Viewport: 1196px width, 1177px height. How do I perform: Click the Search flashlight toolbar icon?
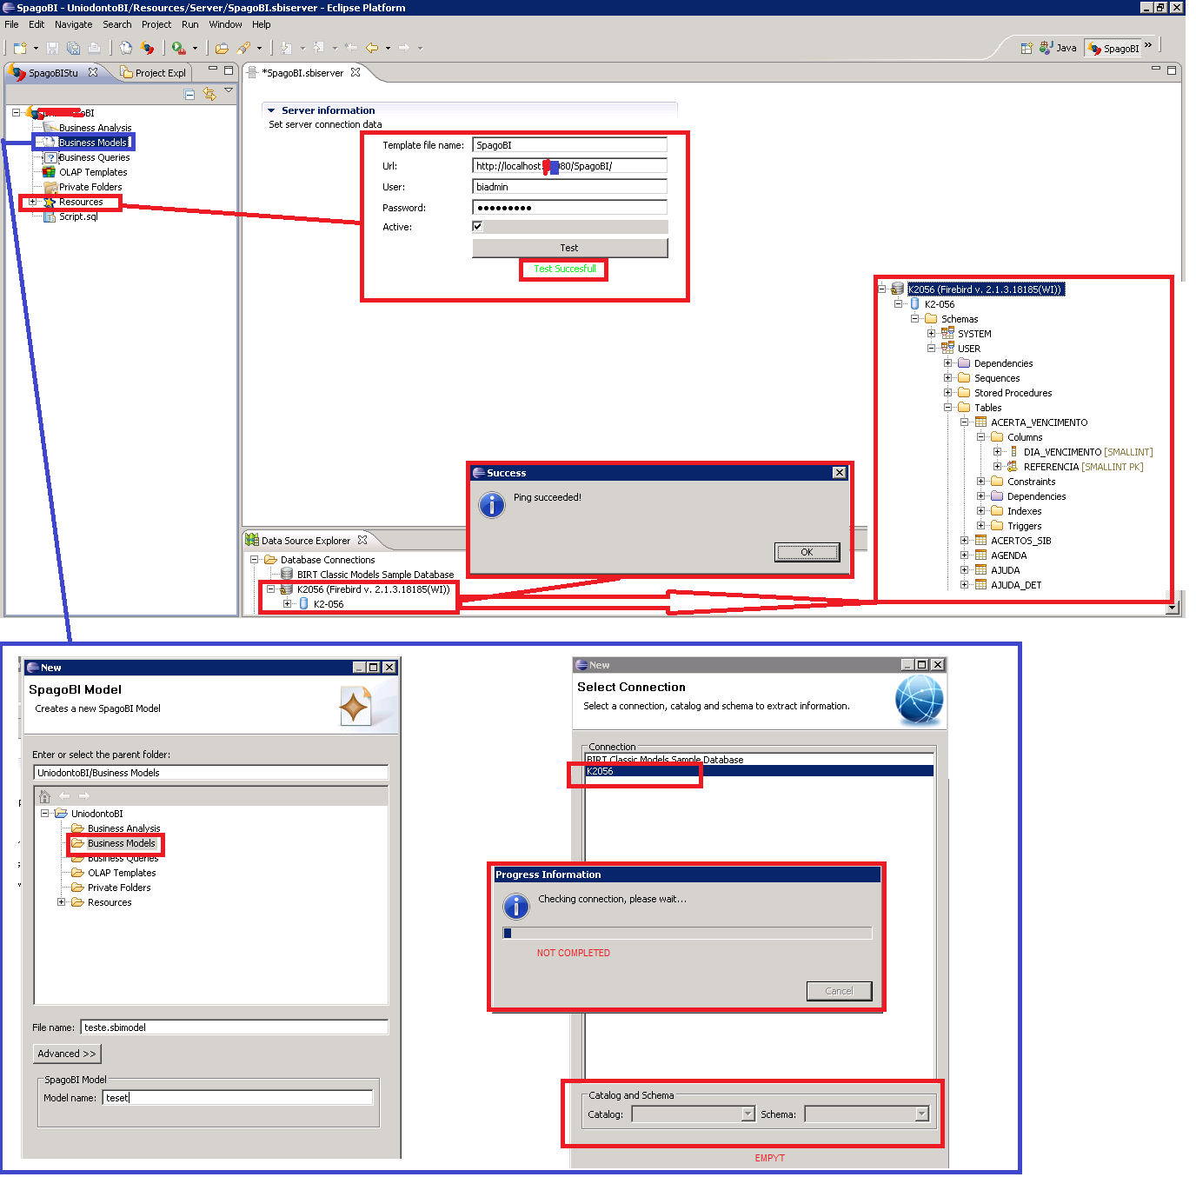(243, 48)
